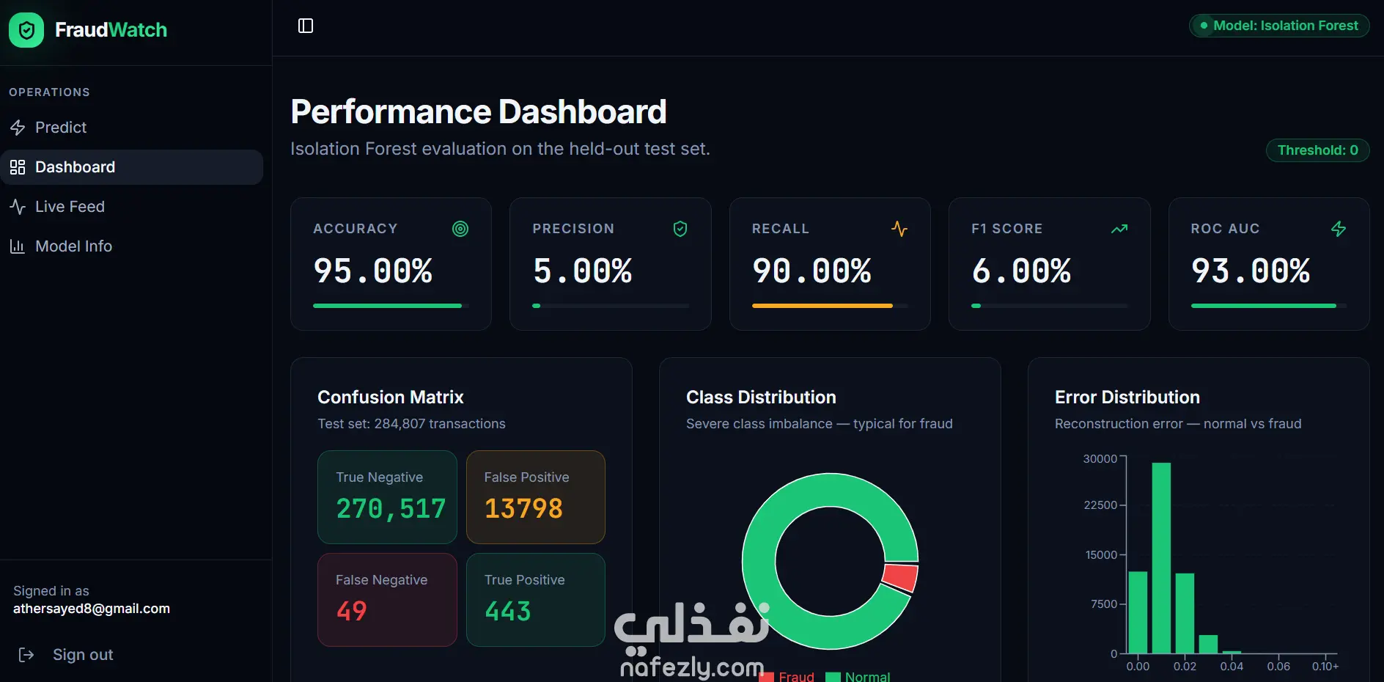This screenshot has width=1384, height=682.
Task: Click the target icon on Accuracy card
Action: coord(460,229)
